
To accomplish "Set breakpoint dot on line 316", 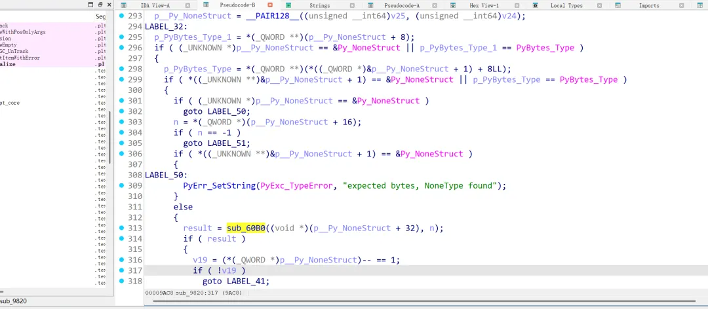I will 121,259.
